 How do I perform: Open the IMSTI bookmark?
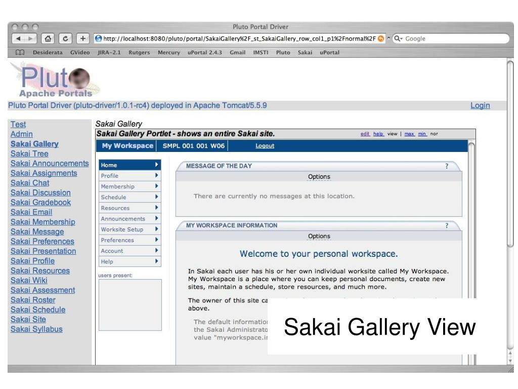pos(261,52)
